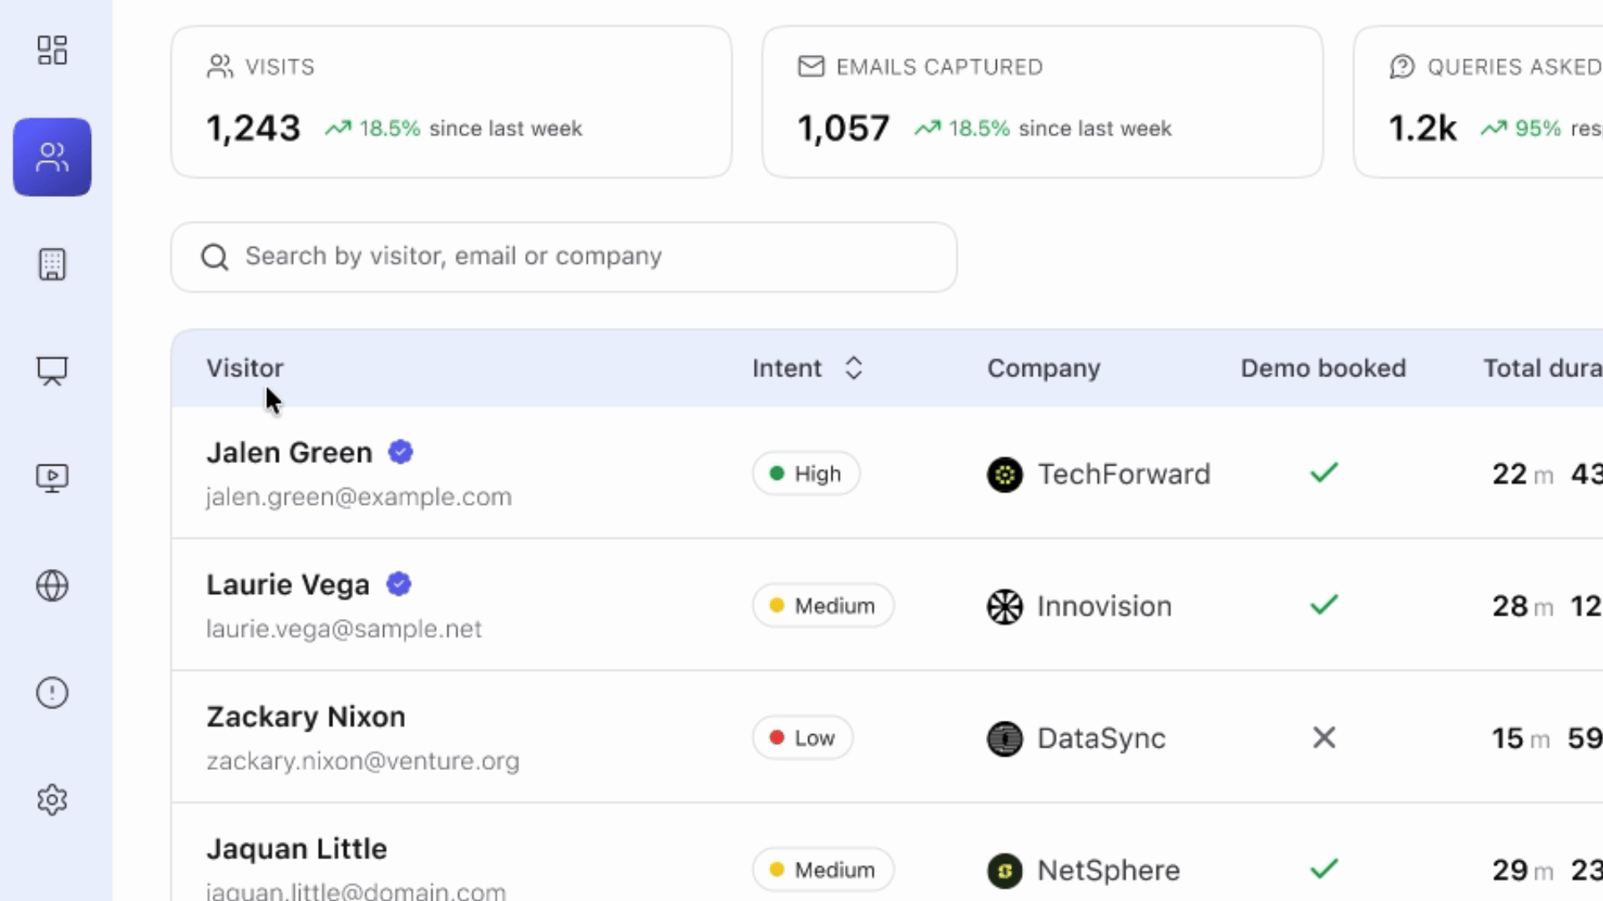This screenshot has width=1603, height=901.
Task: Click Zackary Nixon's demo booked X mark
Action: click(1324, 737)
